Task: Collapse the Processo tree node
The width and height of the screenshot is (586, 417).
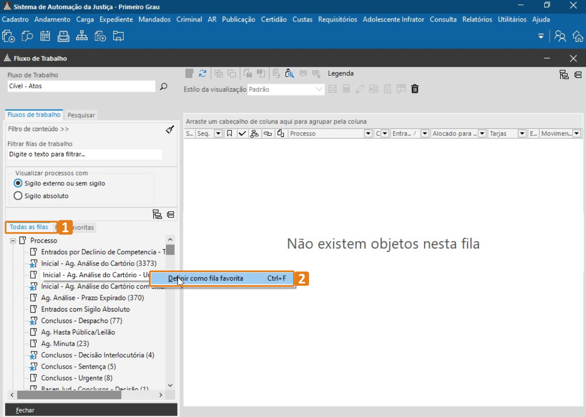Action: (13, 241)
